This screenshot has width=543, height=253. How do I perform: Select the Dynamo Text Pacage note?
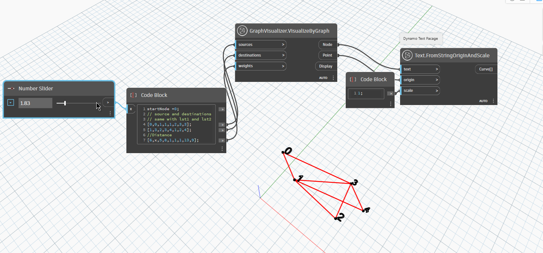point(420,39)
